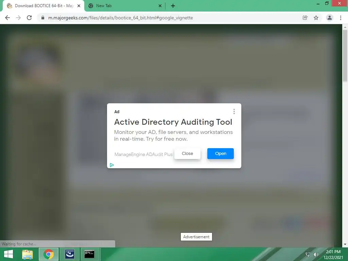
Task: Click the ad description about monitoring AD
Action: 173,135
